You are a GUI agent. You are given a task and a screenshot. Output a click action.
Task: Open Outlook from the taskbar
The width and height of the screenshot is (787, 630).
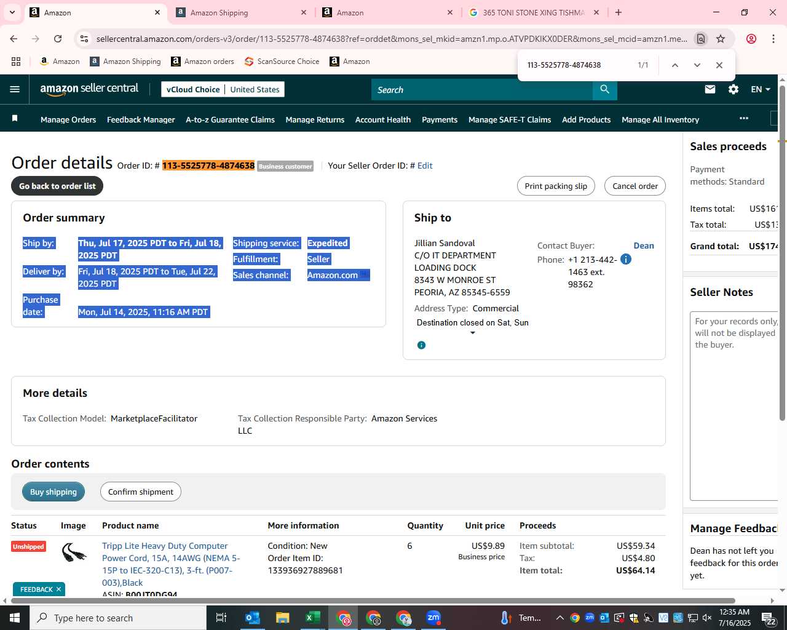[x=253, y=618]
